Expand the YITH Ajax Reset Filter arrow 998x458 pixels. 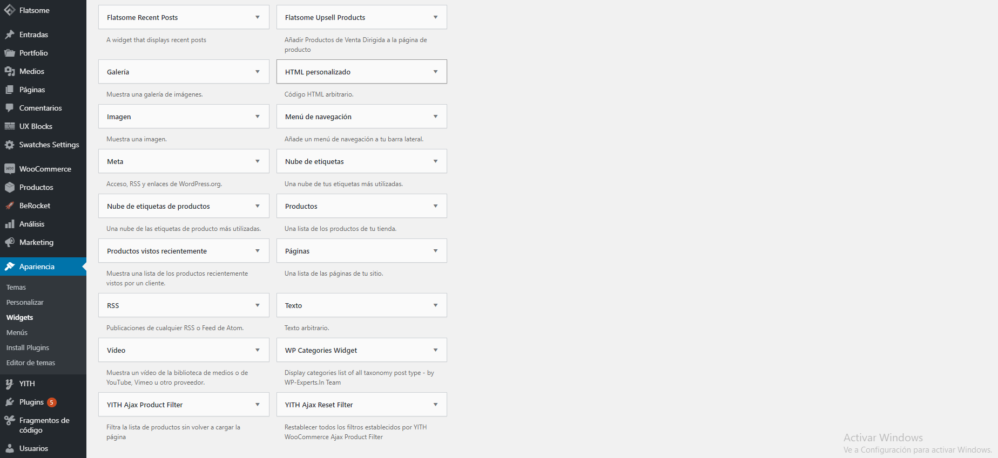tap(435, 405)
